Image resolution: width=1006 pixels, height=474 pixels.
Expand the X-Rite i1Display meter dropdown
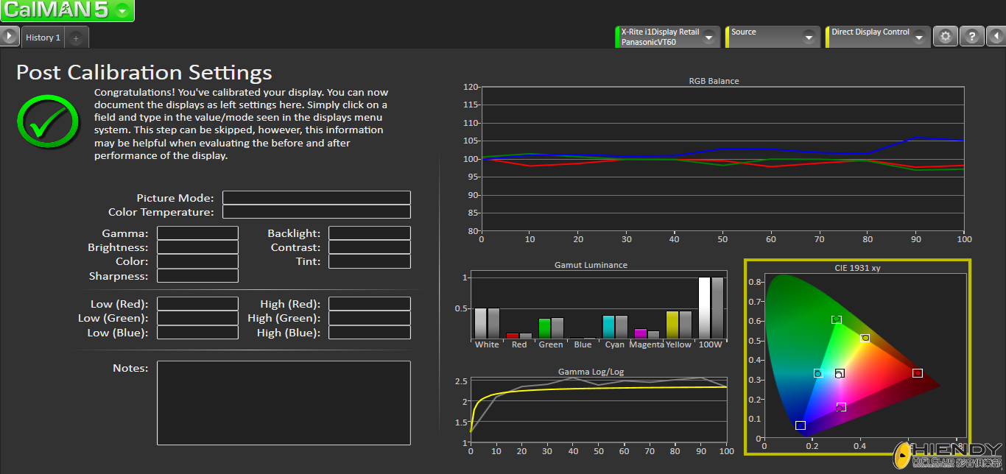click(708, 37)
